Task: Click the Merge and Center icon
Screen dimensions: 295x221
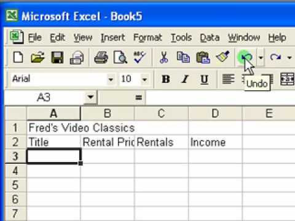Action: (288, 79)
